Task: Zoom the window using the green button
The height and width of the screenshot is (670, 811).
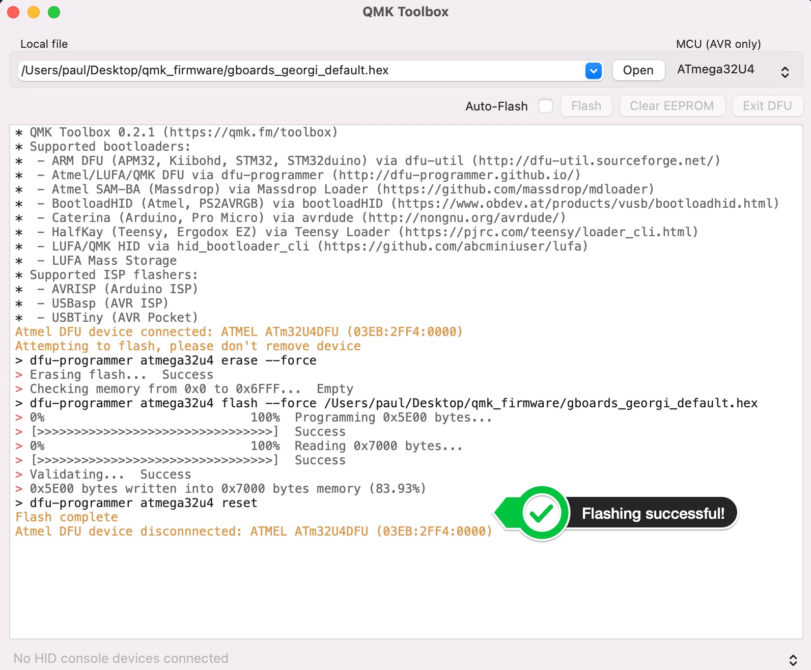Action: click(54, 12)
